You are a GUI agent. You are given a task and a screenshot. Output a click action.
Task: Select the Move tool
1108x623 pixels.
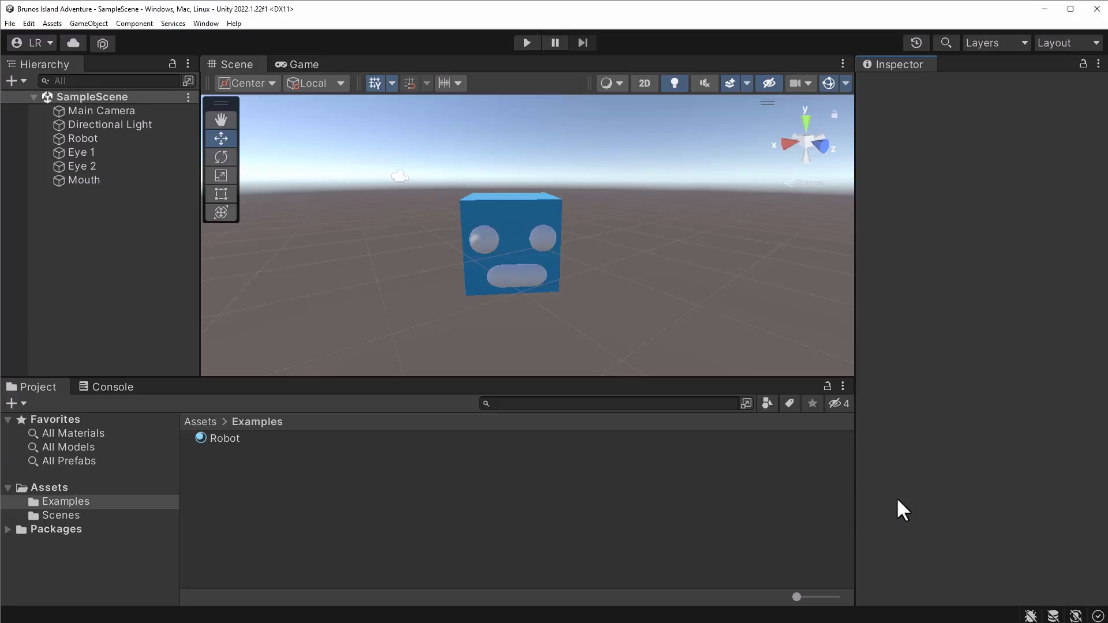(x=221, y=138)
